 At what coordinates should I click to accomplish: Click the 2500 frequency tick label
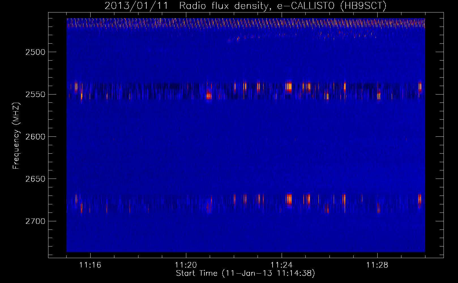point(35,52)
